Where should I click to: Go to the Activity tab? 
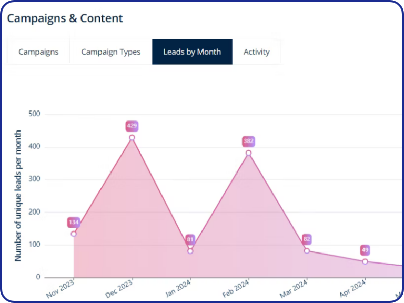[257, 52]
